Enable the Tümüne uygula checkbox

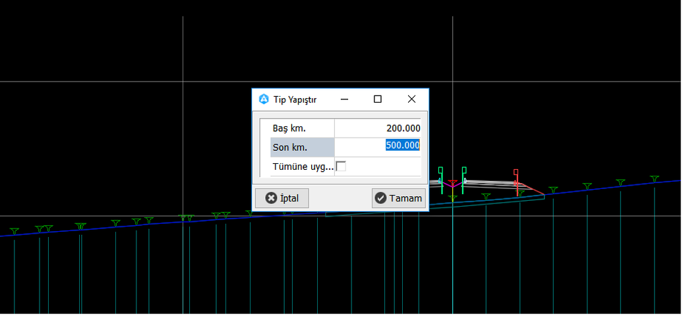(x=341, y=167)
